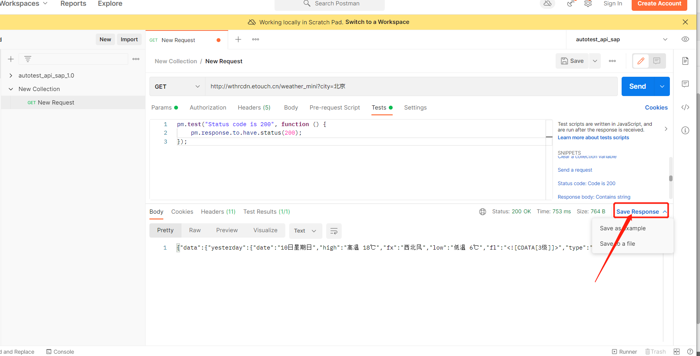Image resolution: width=700 pixels, height=356 pixels.
Task: Collapse the New Collection folder
Action: pos(11,89)
